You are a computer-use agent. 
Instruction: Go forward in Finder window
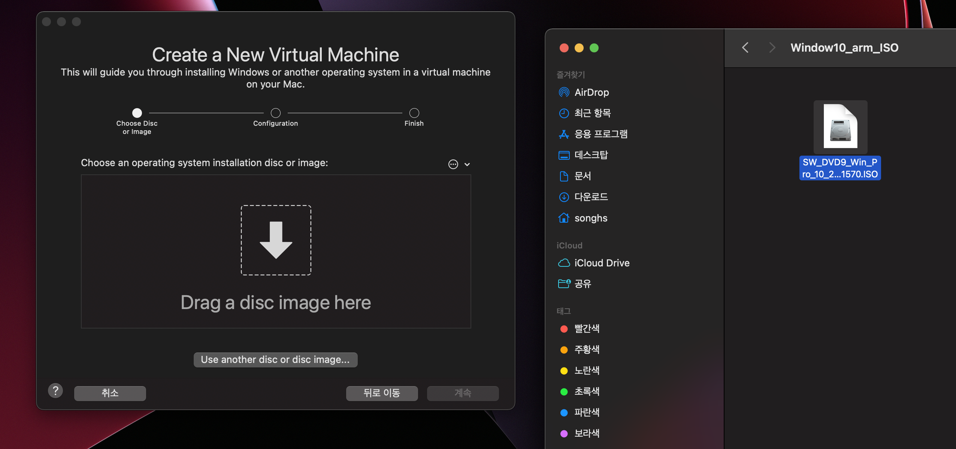coord(772,48)
